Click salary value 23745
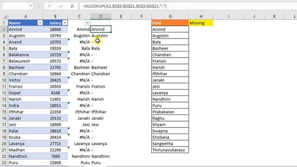The image size is (297, 167). coord(55,67)
